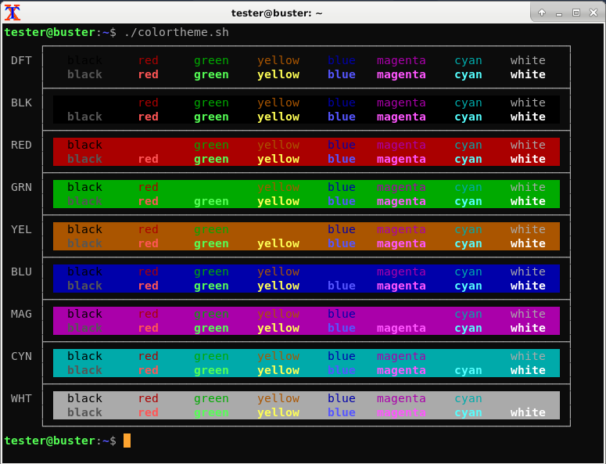Click the orange cursor block at the prompt
This screenshot has width=606, height=464.
127,441
